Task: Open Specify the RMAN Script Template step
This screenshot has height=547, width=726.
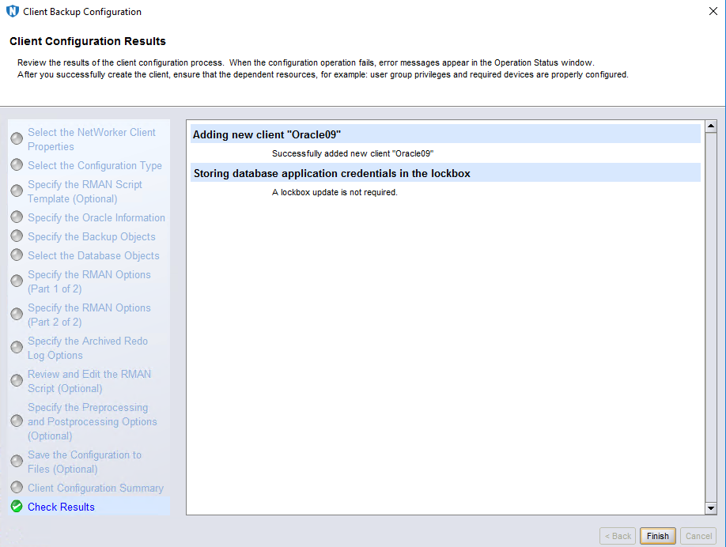Action: click(x=85, y=191)
